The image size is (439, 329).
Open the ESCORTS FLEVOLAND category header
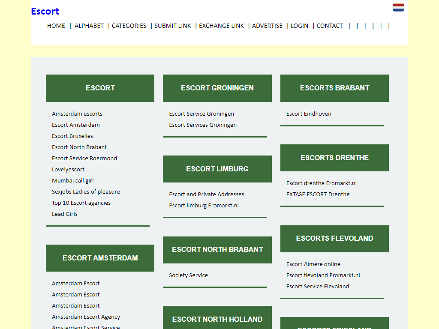334,239
